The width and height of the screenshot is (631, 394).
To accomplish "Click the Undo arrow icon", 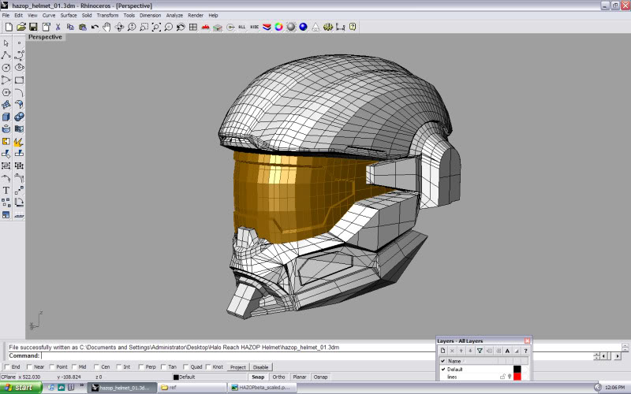I will pos(95,27).
